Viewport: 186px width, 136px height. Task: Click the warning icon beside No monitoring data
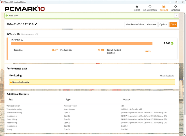[11, 82]
